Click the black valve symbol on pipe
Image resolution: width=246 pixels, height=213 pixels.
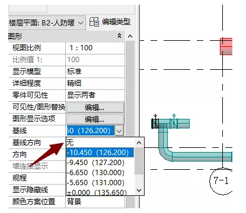click(x=155, y=124)
